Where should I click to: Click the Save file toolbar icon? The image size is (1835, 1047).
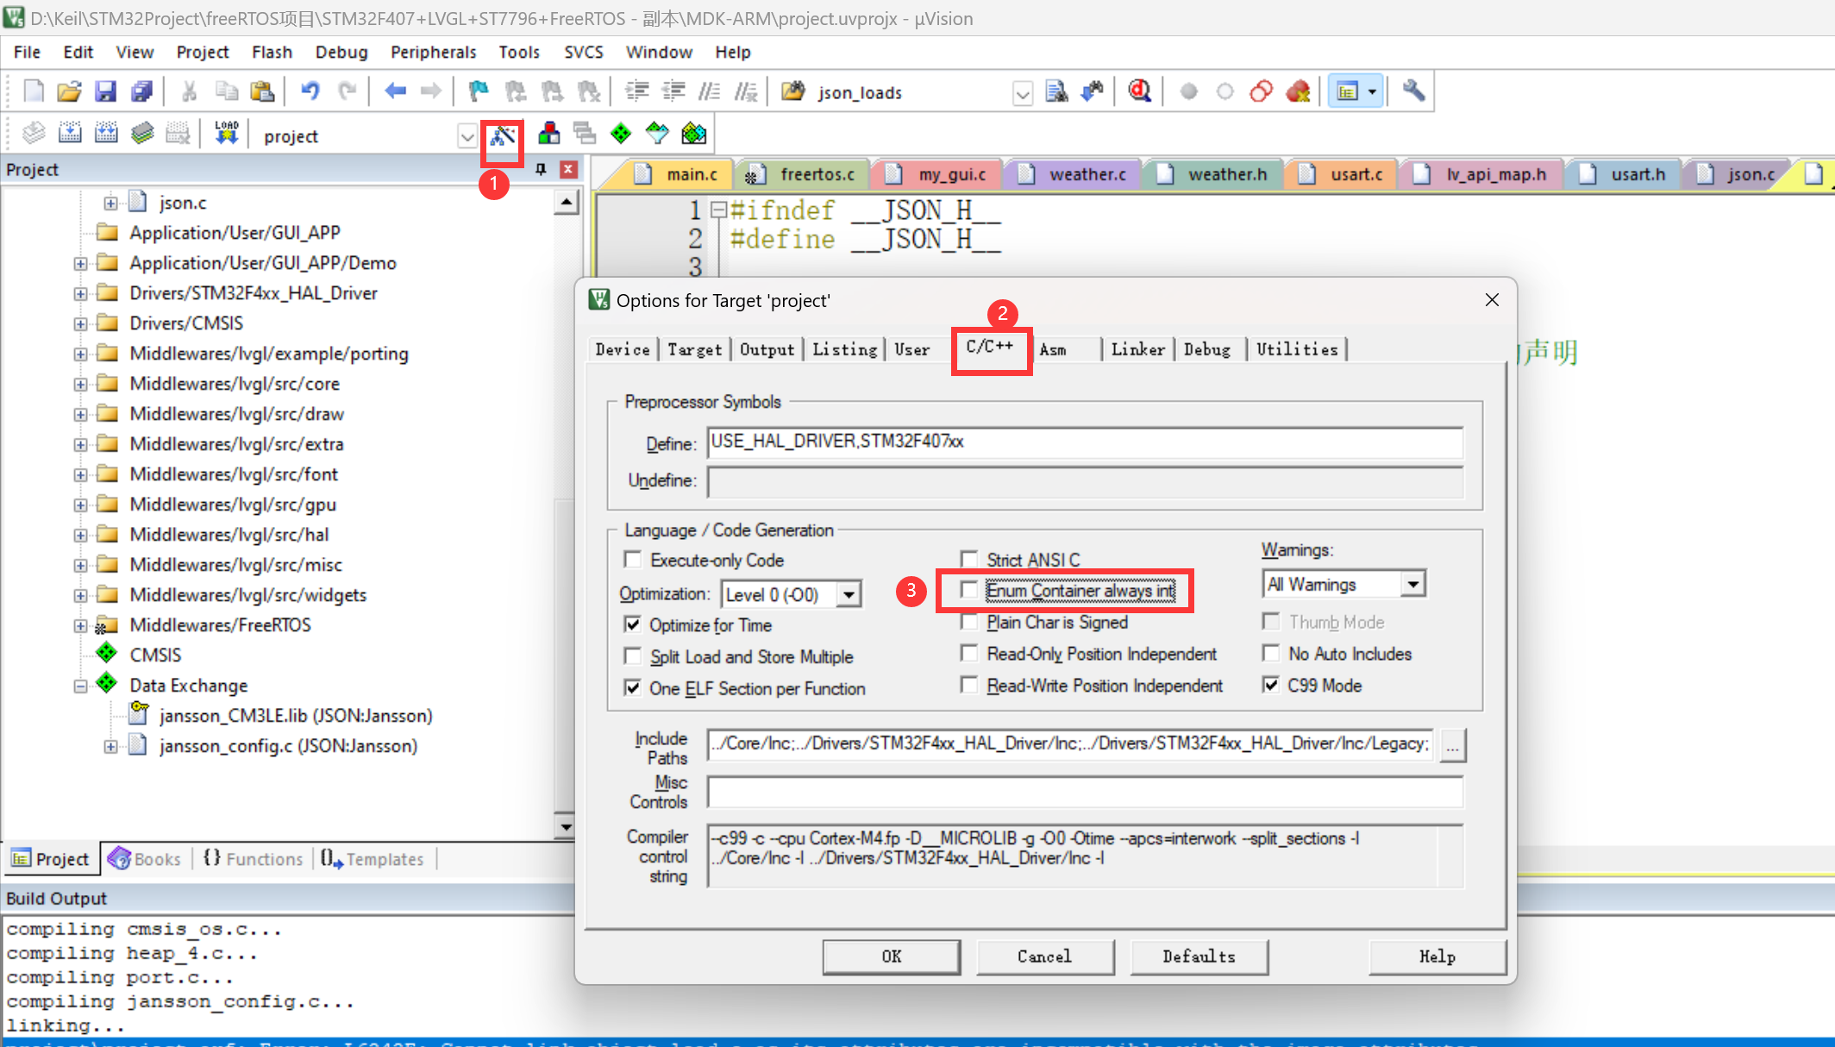[x=105, y=91]
